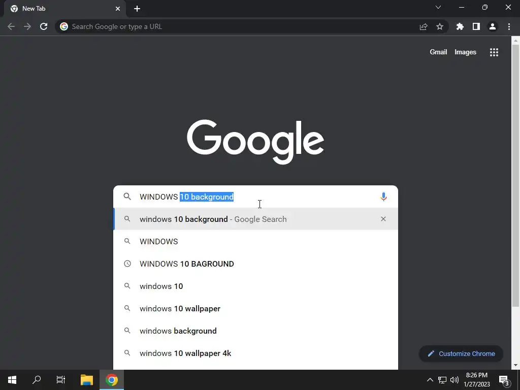
Task: Choose the 'WINDOWS' suggestion
Action: coord(256,241)
